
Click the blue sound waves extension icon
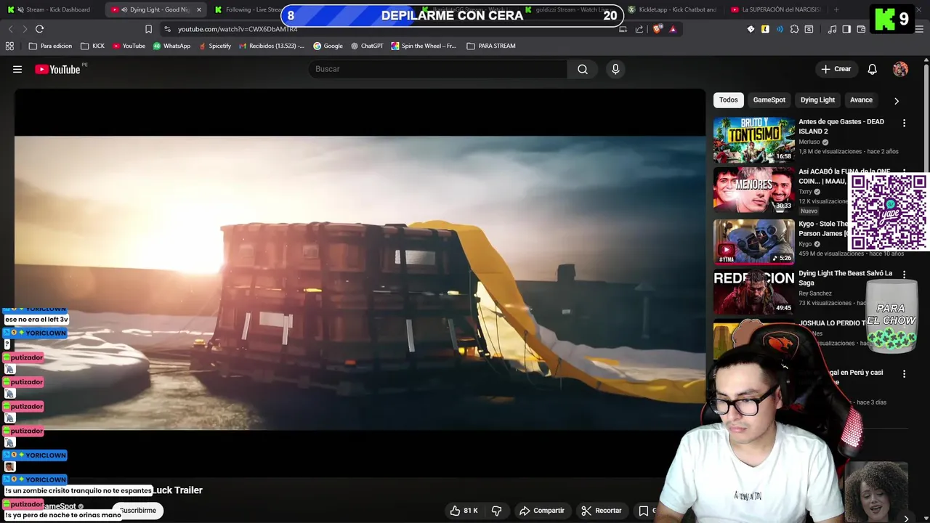coord(780,29)
